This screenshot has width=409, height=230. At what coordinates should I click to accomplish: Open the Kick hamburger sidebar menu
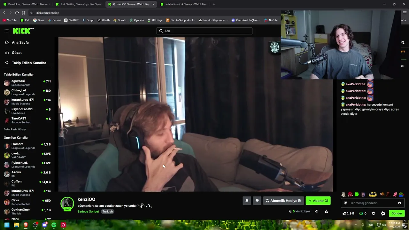click(7, 31)
